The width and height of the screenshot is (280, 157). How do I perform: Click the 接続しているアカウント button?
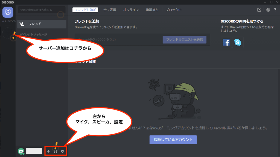point(173,140)
